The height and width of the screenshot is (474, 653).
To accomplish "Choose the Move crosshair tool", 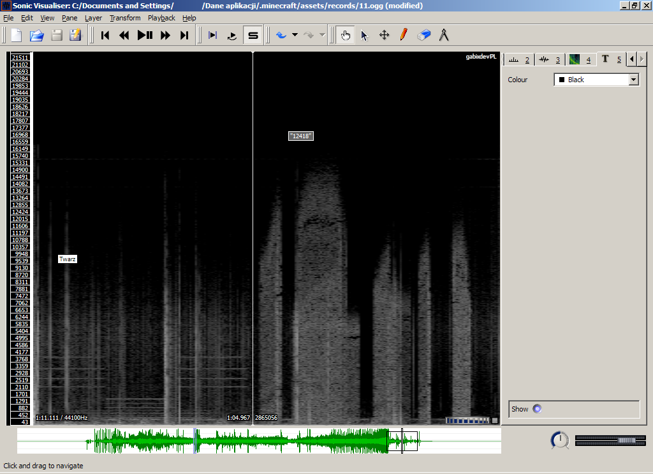I will click(384, 35).
